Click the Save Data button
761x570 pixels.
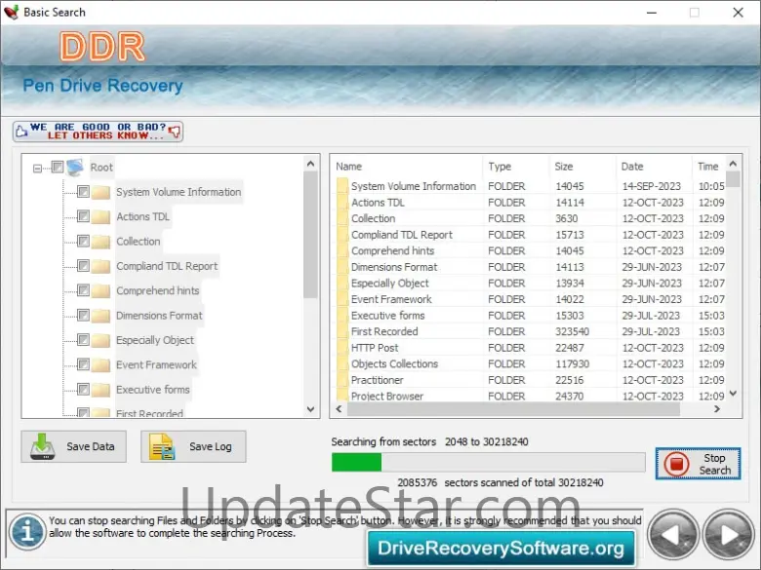(x=74, y=446)
